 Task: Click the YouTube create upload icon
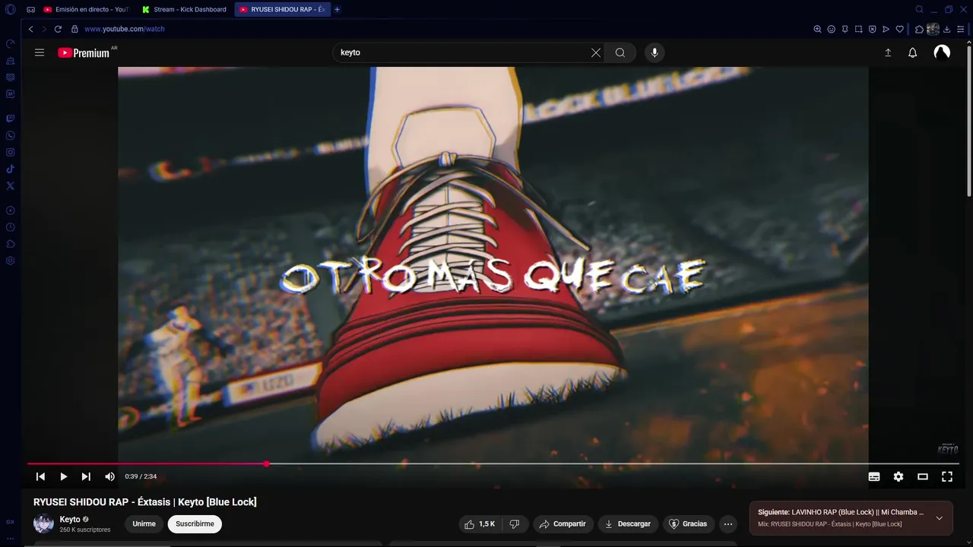click(887, 52)
